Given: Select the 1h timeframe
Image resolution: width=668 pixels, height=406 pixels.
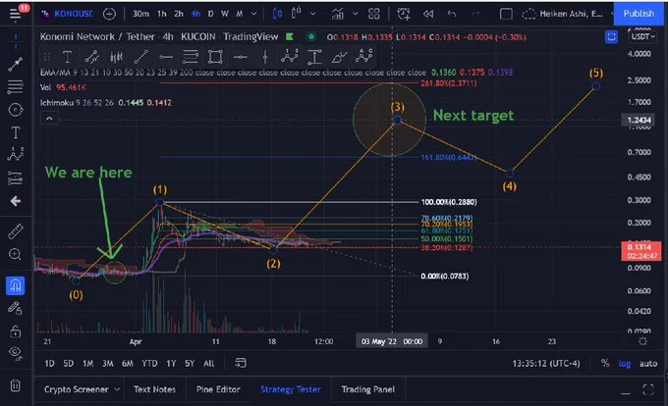Looking at the screenshot, I should click(x=162, y=14).
